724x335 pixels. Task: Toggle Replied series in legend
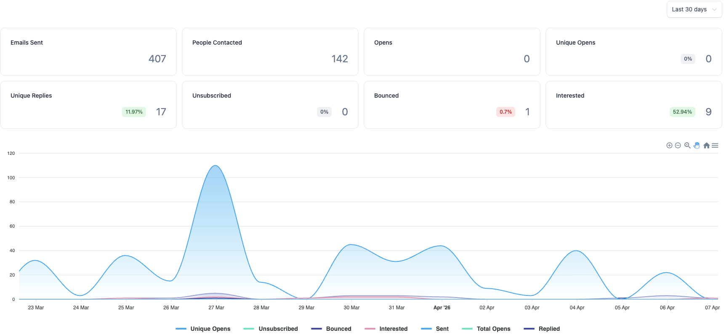(x=542, y=329)
